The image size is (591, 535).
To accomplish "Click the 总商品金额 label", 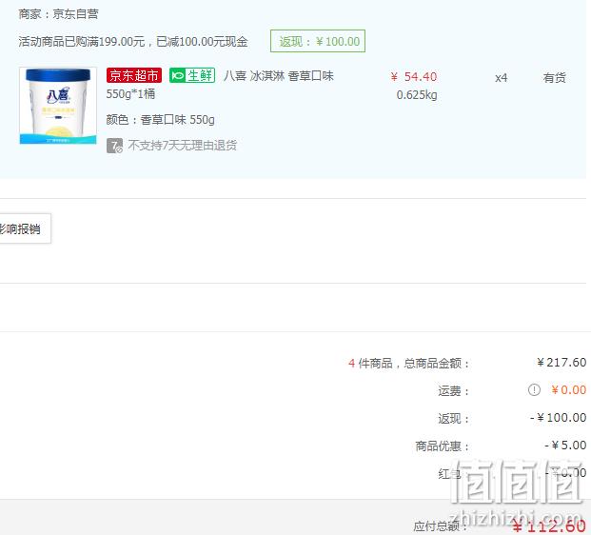I will click(436, 364).
